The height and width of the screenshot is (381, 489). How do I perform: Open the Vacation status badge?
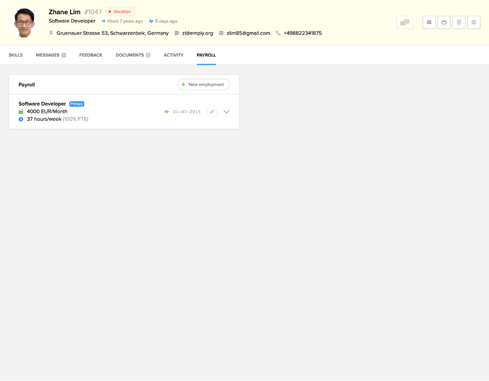120,12
